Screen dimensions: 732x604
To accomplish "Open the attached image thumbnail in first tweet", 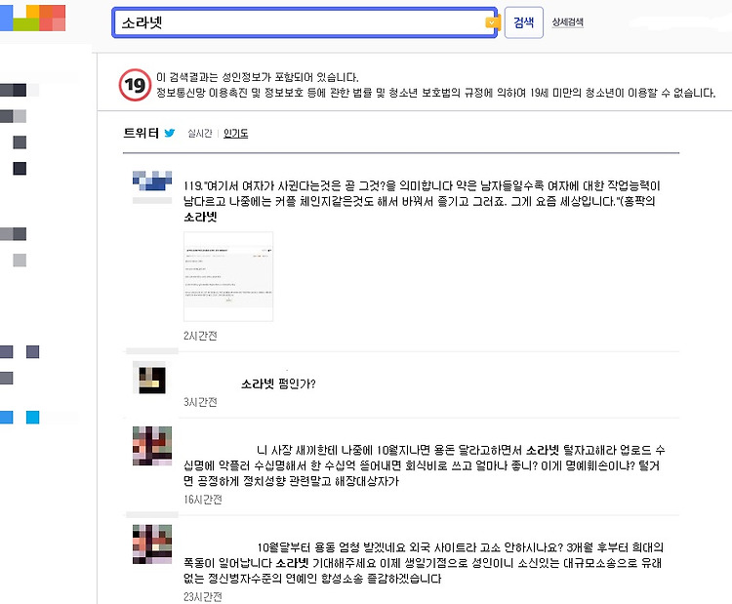I will click(228, 276).
